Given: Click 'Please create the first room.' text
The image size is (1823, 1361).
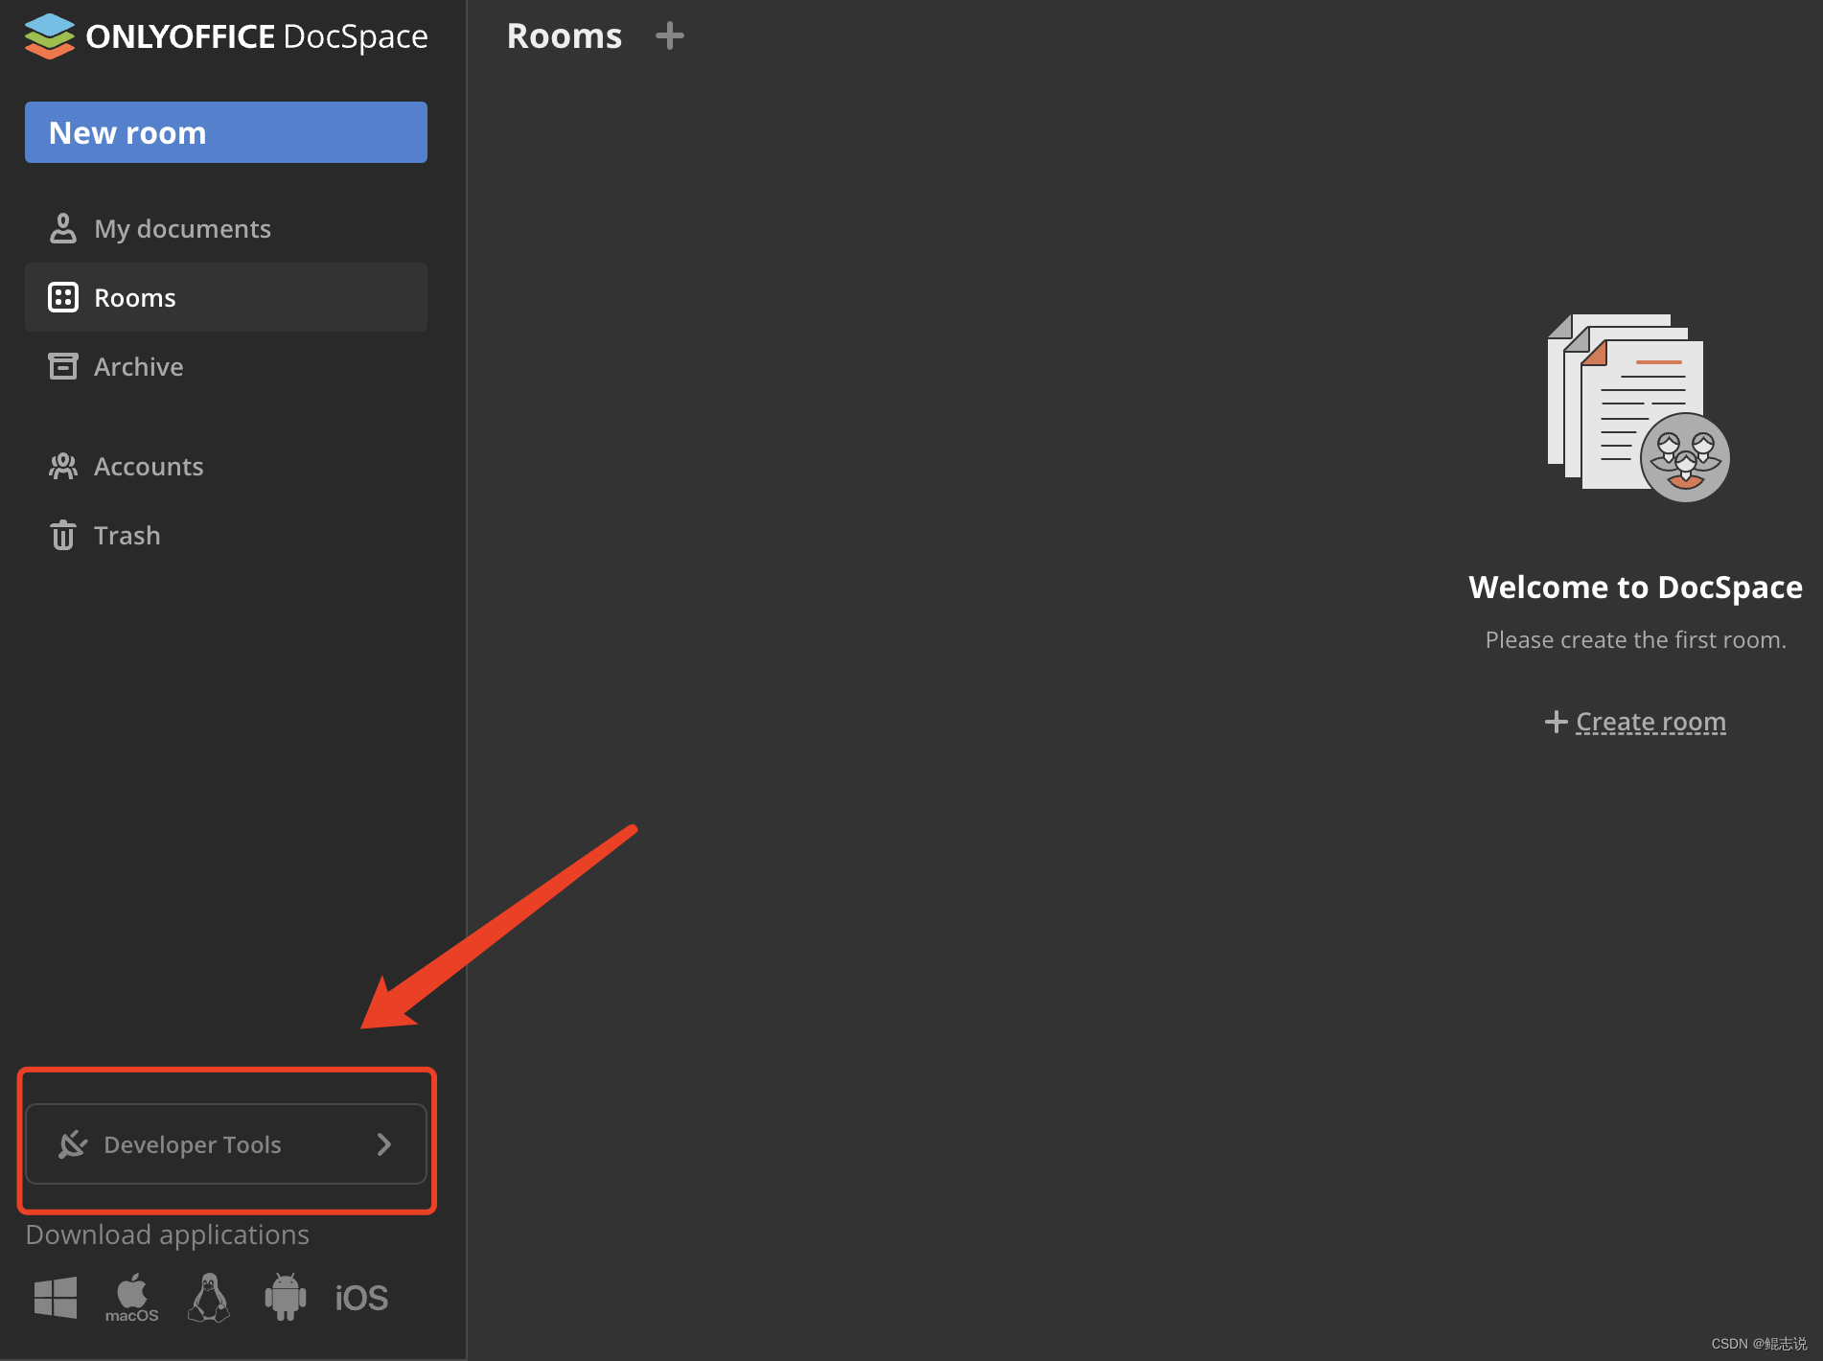Looking at the screenshot, I should coord(1635,639).
